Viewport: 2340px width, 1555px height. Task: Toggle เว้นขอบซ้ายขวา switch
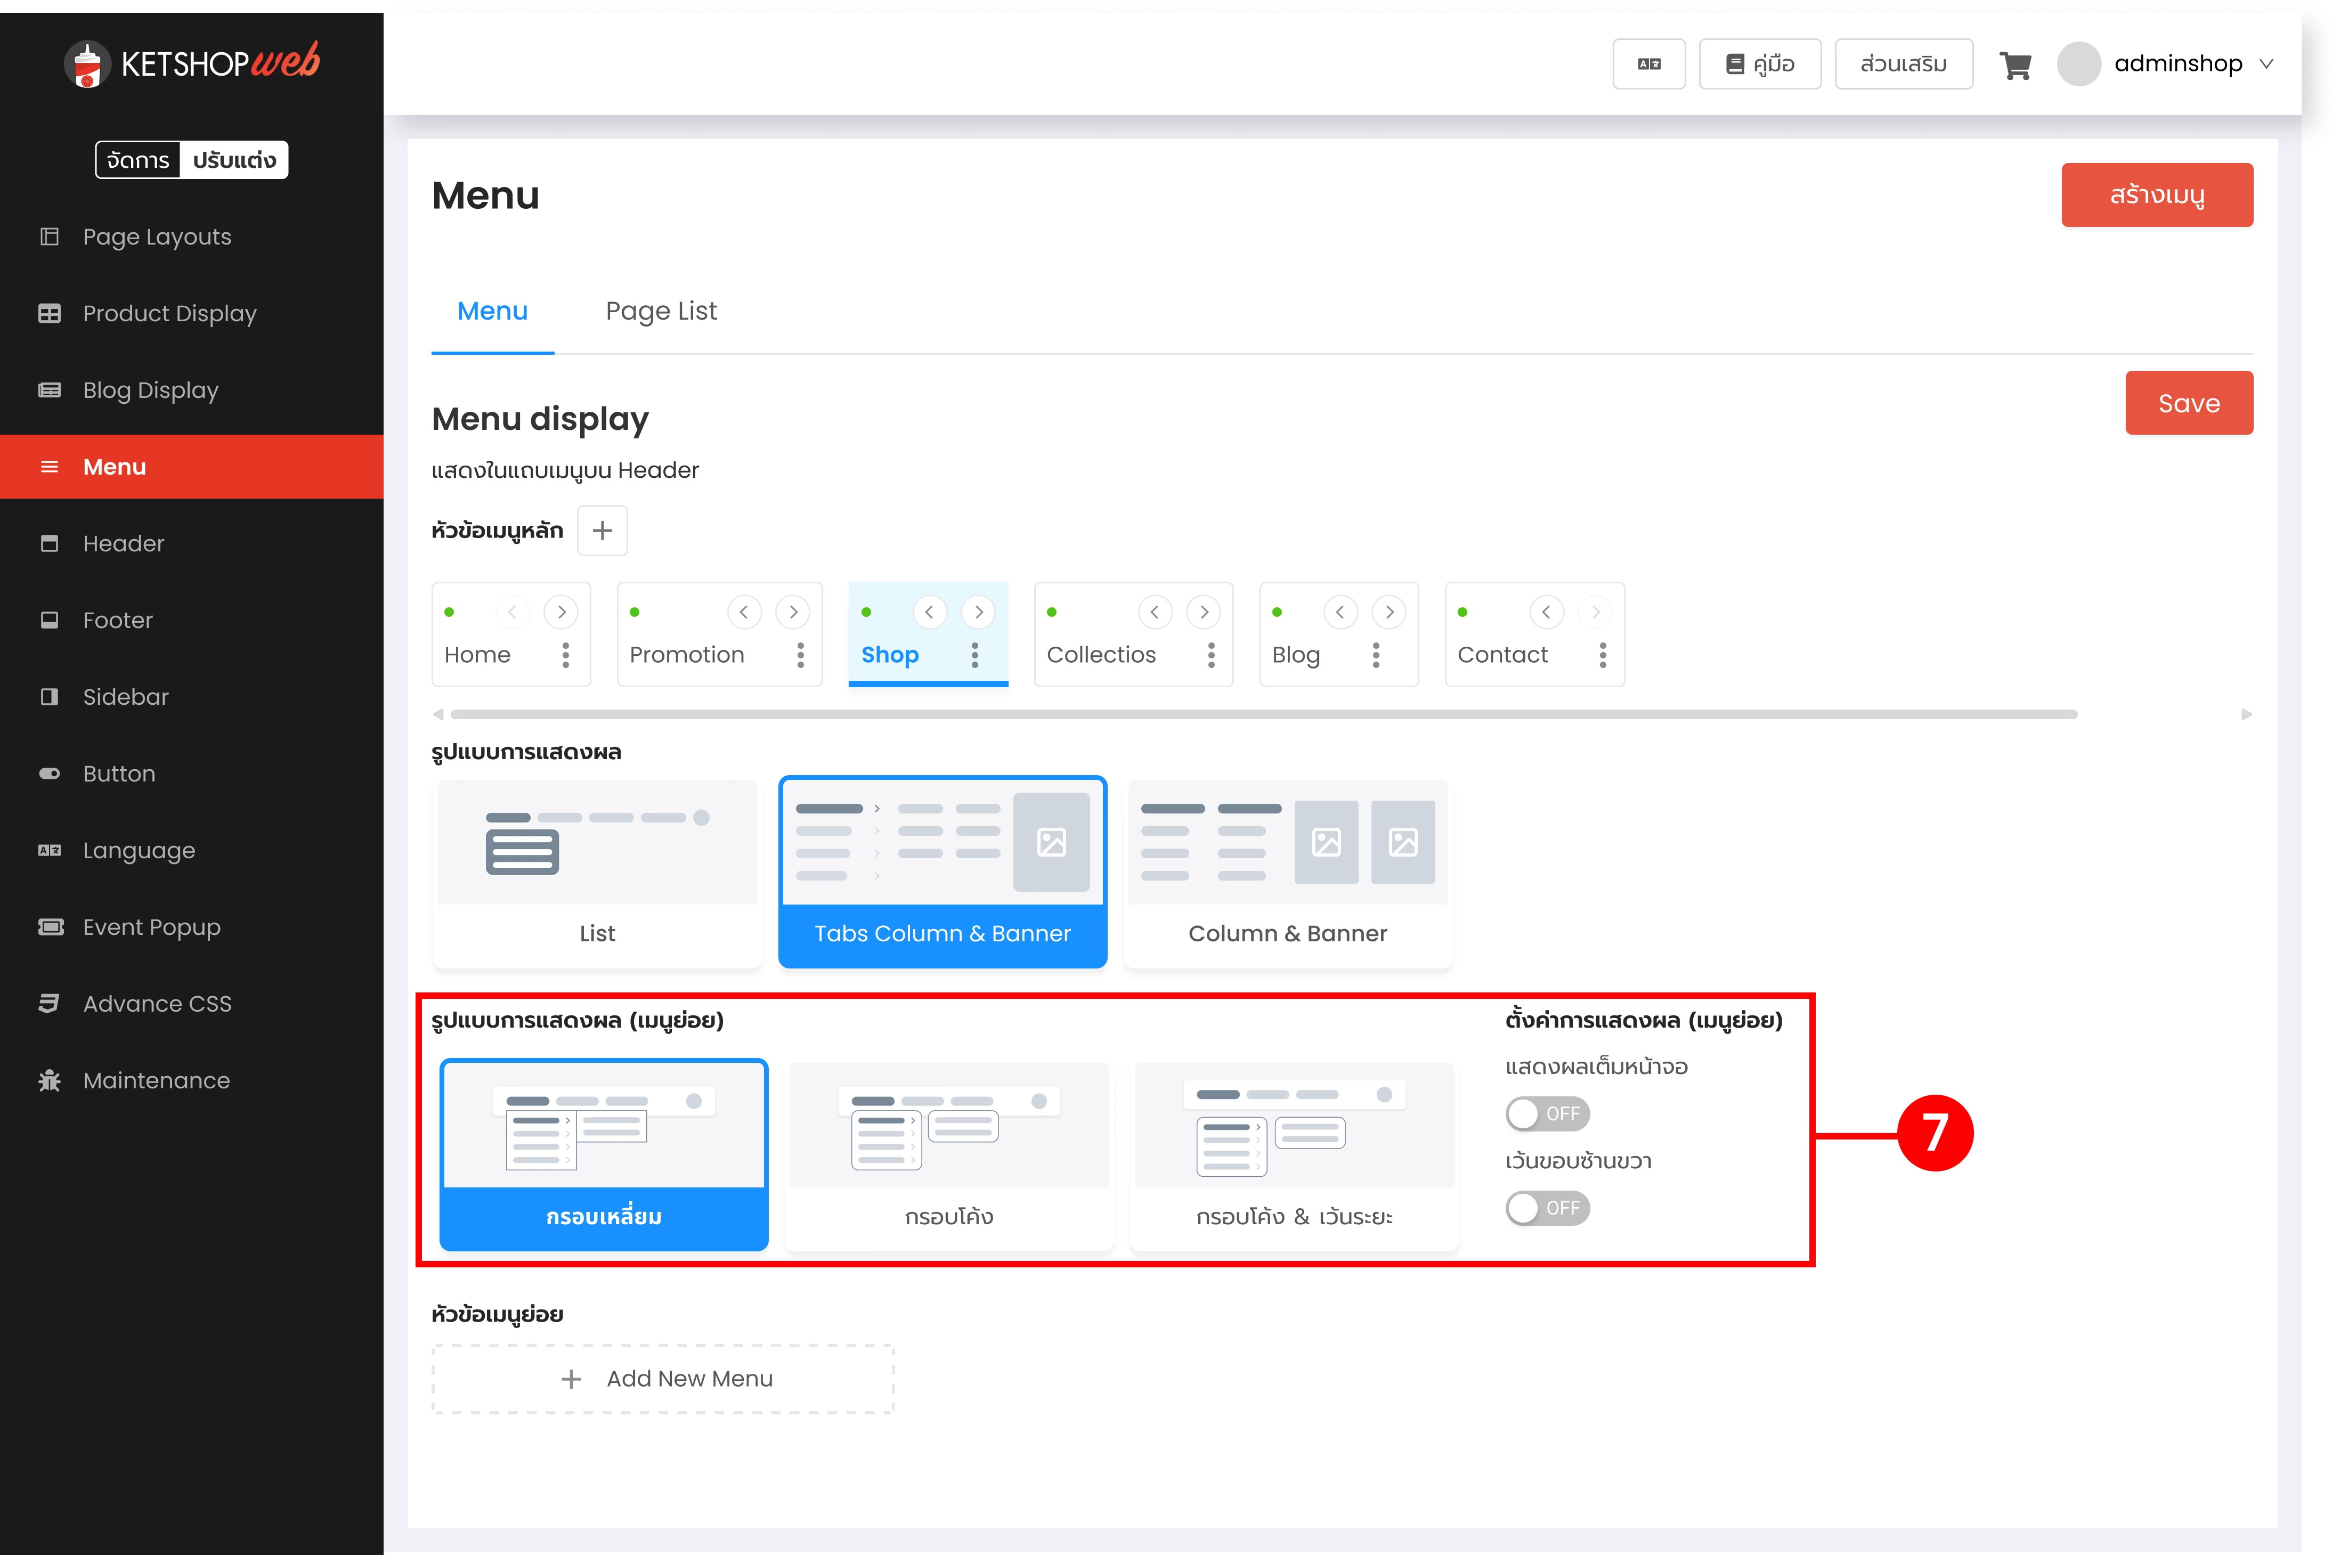1547,1208
